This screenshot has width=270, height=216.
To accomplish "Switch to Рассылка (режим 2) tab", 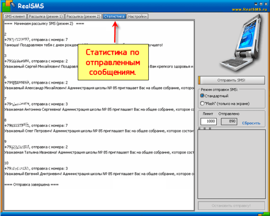I will pyautogui.click(x=84, y=16).
